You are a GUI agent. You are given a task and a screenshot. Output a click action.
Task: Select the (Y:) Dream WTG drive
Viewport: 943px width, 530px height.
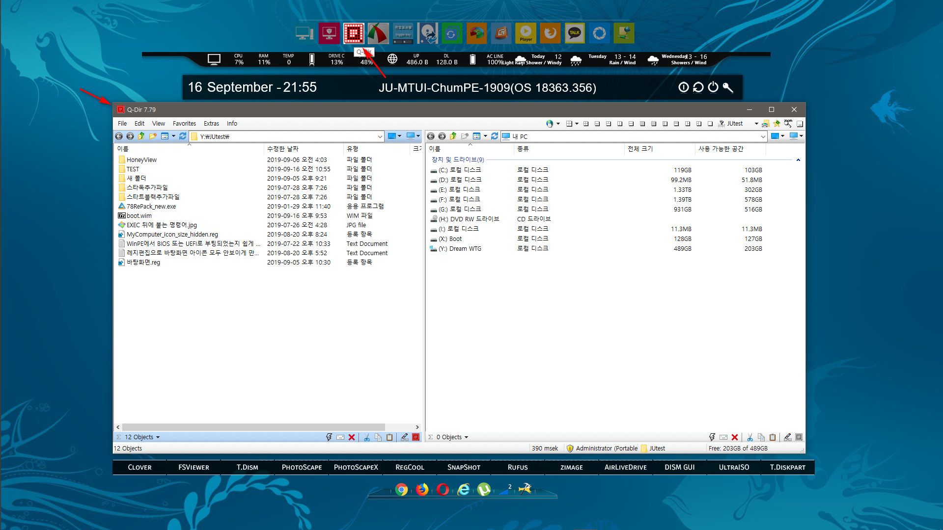(x=460, y=249)
